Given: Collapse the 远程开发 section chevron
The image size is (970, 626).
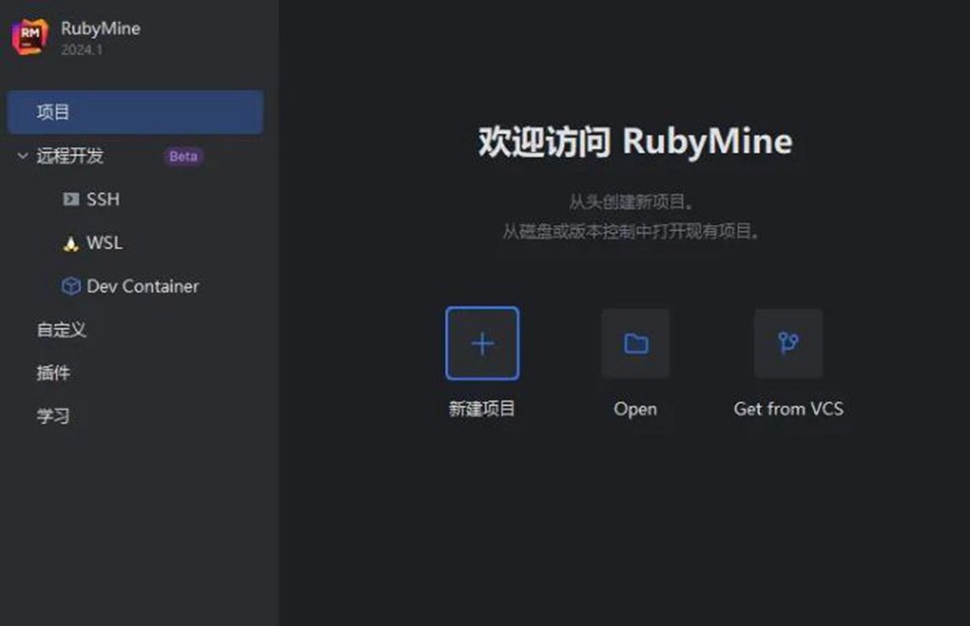Looking at the screenshot, I should click(x=23, y=155).
